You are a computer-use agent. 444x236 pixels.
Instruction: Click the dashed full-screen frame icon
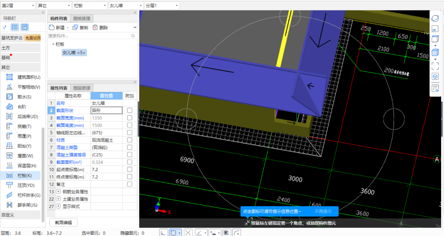point(435,66)
